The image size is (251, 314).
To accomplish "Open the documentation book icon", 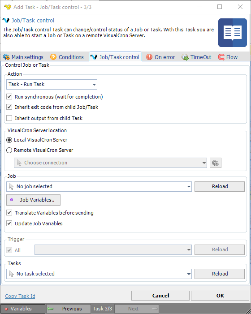I will (232, 33).
